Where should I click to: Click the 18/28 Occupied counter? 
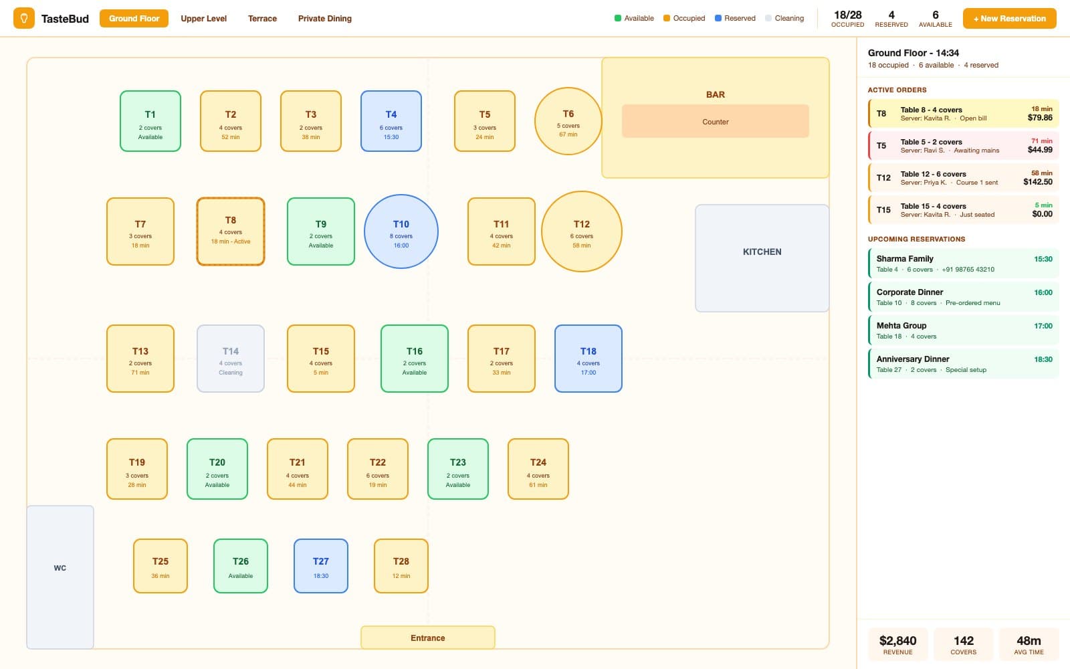[x=847, y=18]
